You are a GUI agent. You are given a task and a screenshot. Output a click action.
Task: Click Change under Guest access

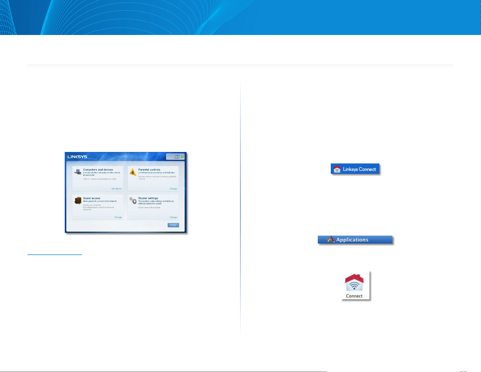tap(118, 217)
